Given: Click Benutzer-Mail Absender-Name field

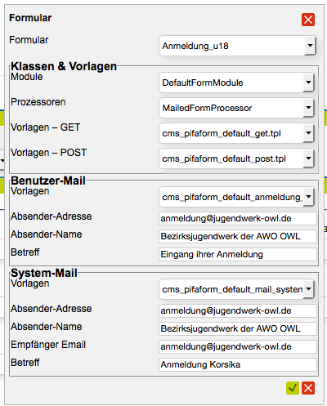Looking at the screenshot, I should coord(238,236).
